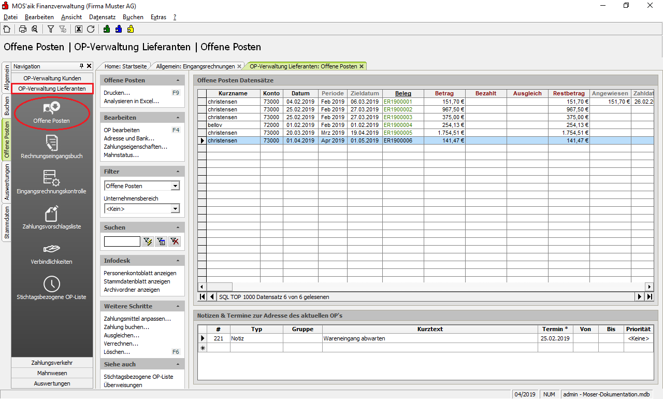Image resolution: width=663 pixels, height=399 pixels.
Task: Click the quick filter lightning icon
Action: tap(148, 241)
